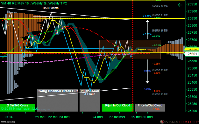
Task: Click the Price>< Kijun & Cloud box
Action: point(90,100)
